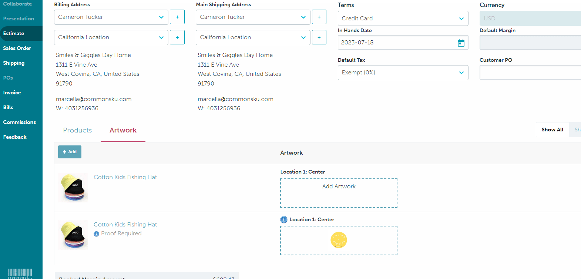Click the empty Add Artwork dropzone
The height and width of the screenshot is (279, 581).
point(339,193)
